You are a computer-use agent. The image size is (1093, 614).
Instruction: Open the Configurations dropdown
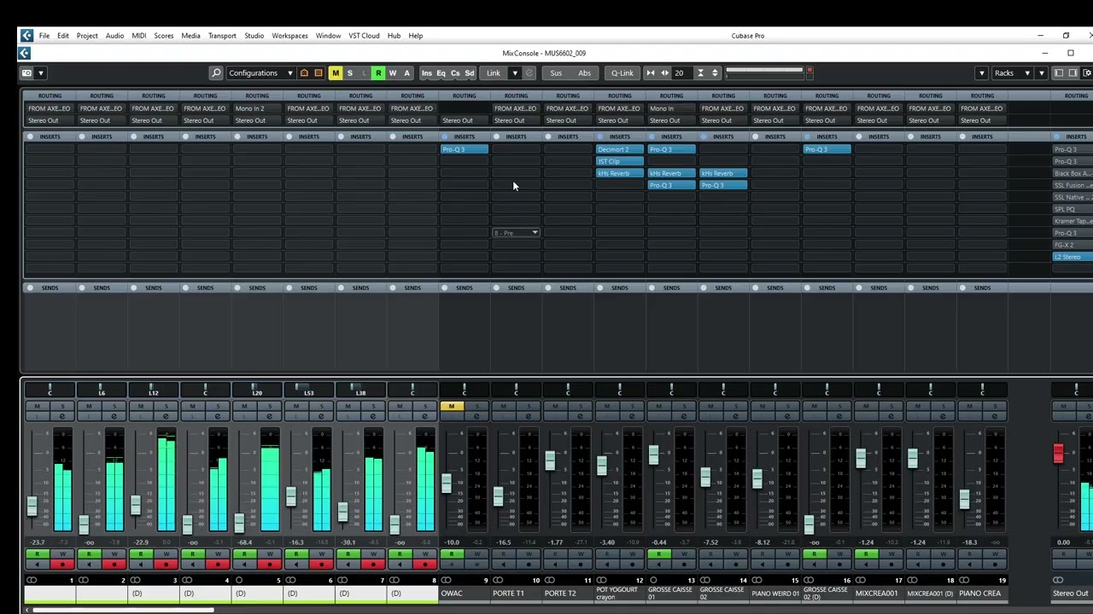[x=260, y=73]
